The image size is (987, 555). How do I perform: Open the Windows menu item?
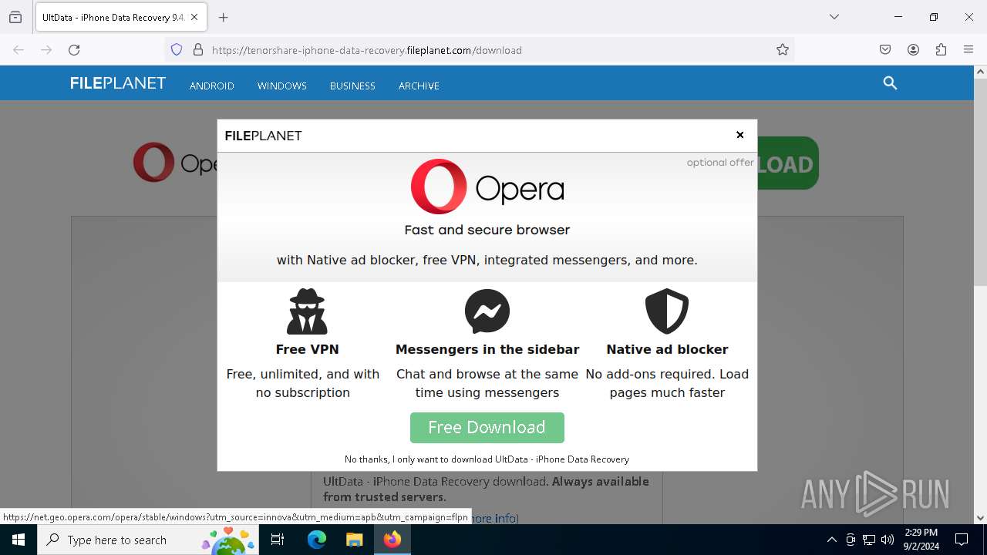282,86
